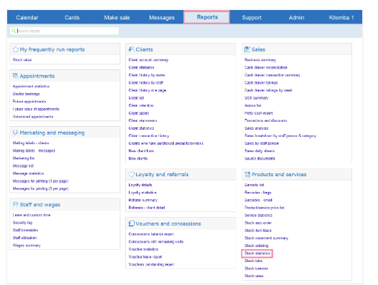
Task: Open the Admin tab
Action: [296, 18]
